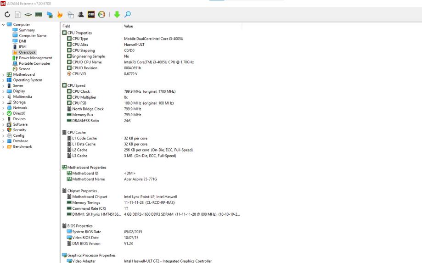Expand the Network node arrow
This screenshot has width=422, height=263.
tap(3, 108)
